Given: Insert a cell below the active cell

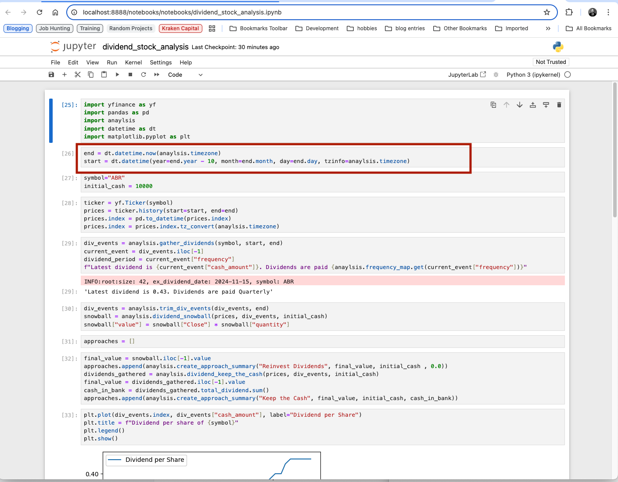Looking at the screenshot, I should tap(546, 105).
